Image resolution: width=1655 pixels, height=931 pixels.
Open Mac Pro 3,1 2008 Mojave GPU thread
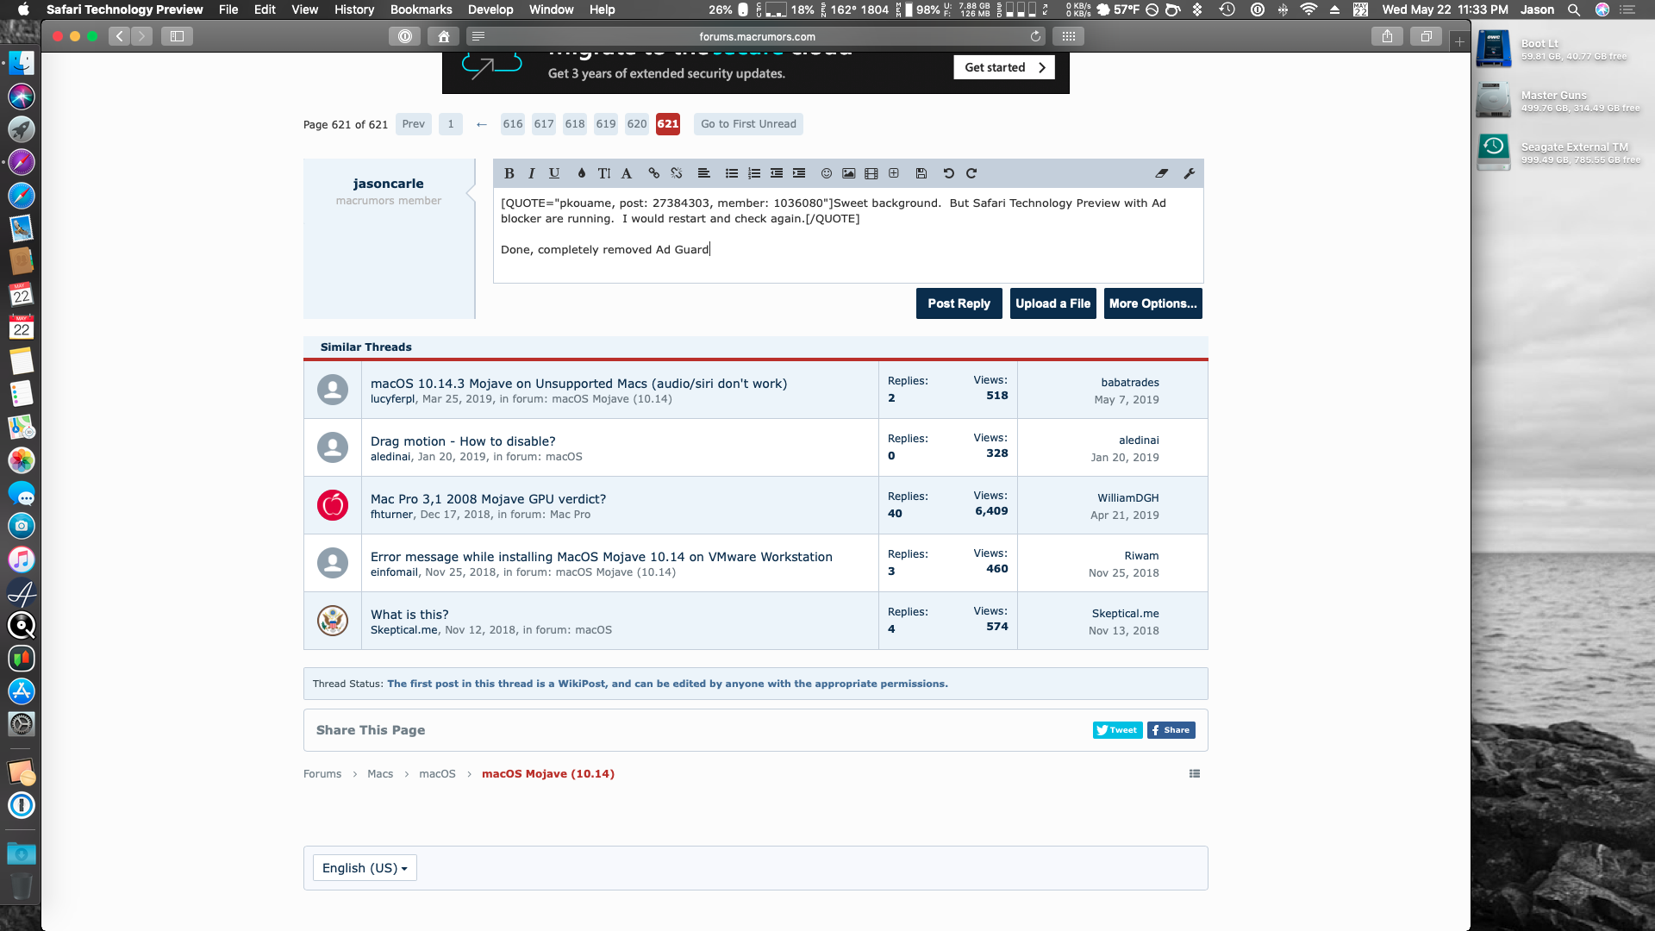click(x=488, y=499)
